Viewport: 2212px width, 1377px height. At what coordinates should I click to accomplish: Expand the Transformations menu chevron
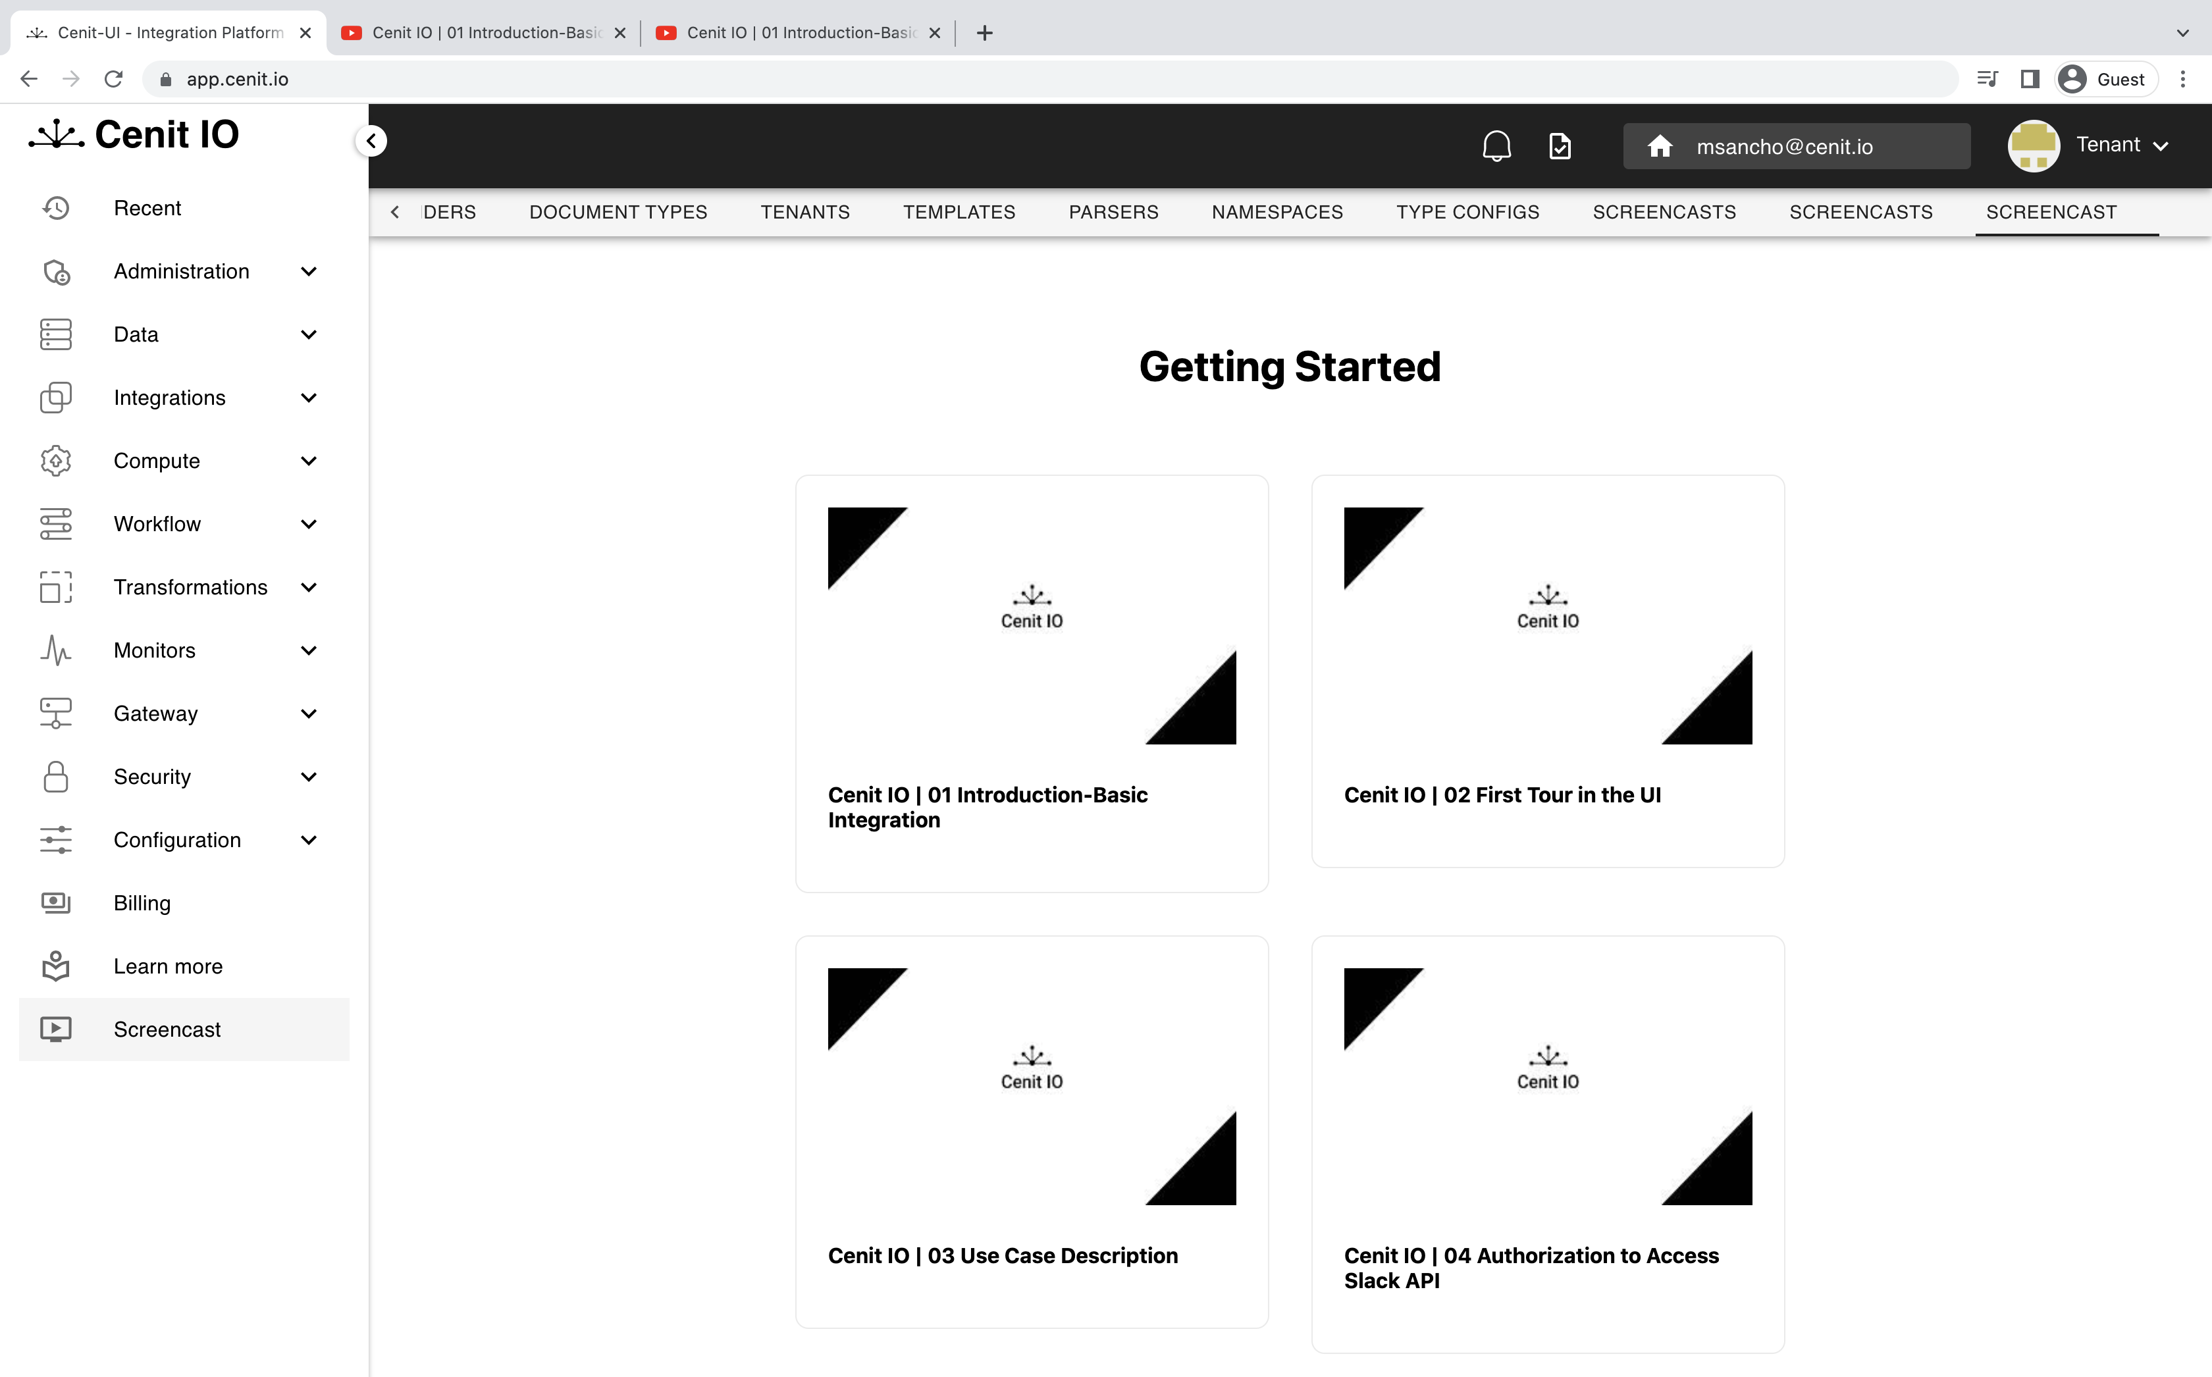pyautogui.click(x=309, y=587)
